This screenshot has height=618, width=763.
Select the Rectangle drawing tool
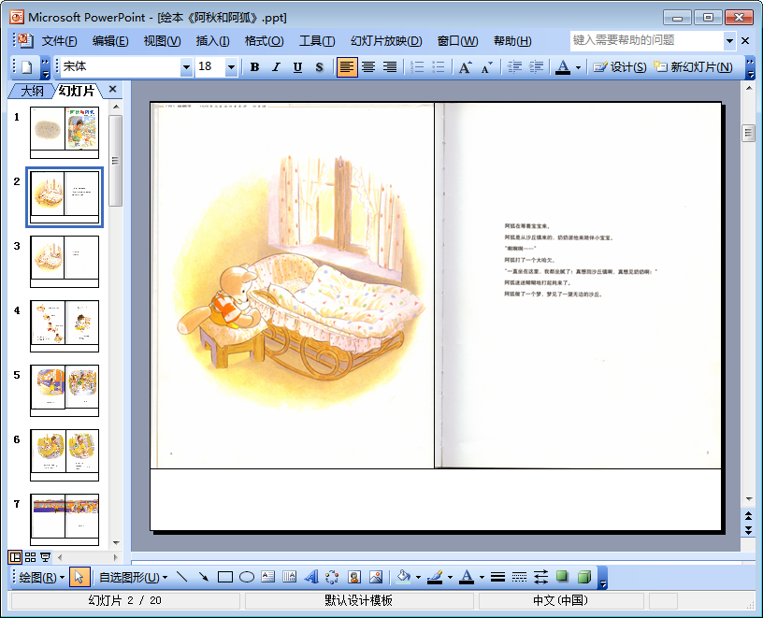click(x=224, y=578)
